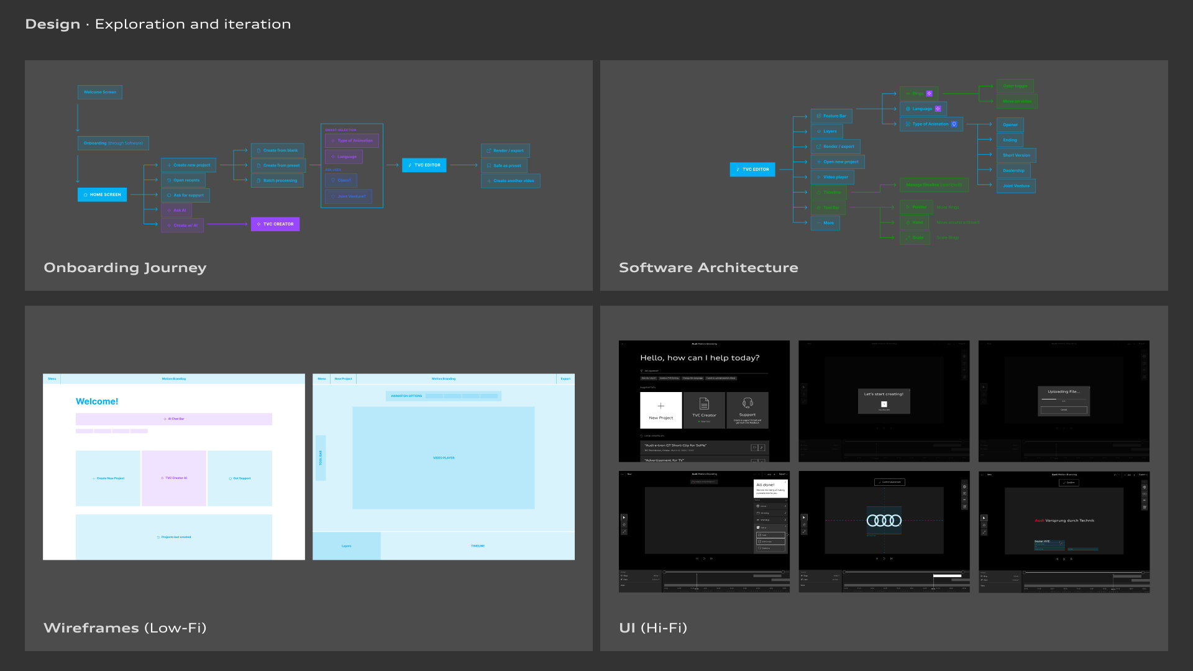Screen dimensions: 1193x671
Task: Click the TVC Creator AI wireframe tile
Action: (174, 478)
